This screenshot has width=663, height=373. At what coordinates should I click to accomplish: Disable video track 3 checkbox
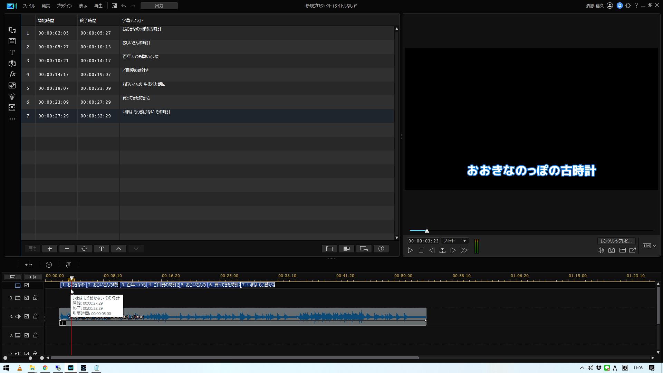coord(27,298)
